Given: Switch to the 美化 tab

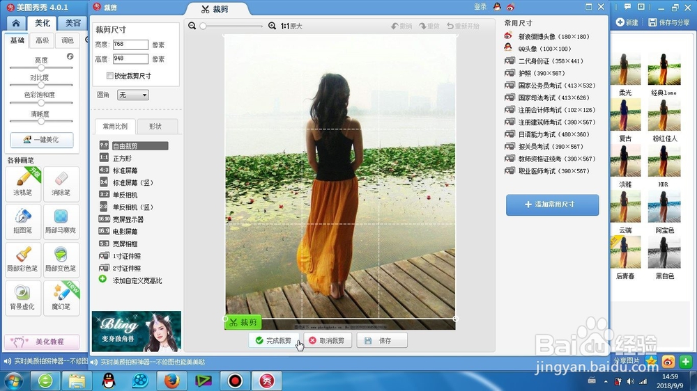Looking at the screenshot, I should [x=43, y=23].
